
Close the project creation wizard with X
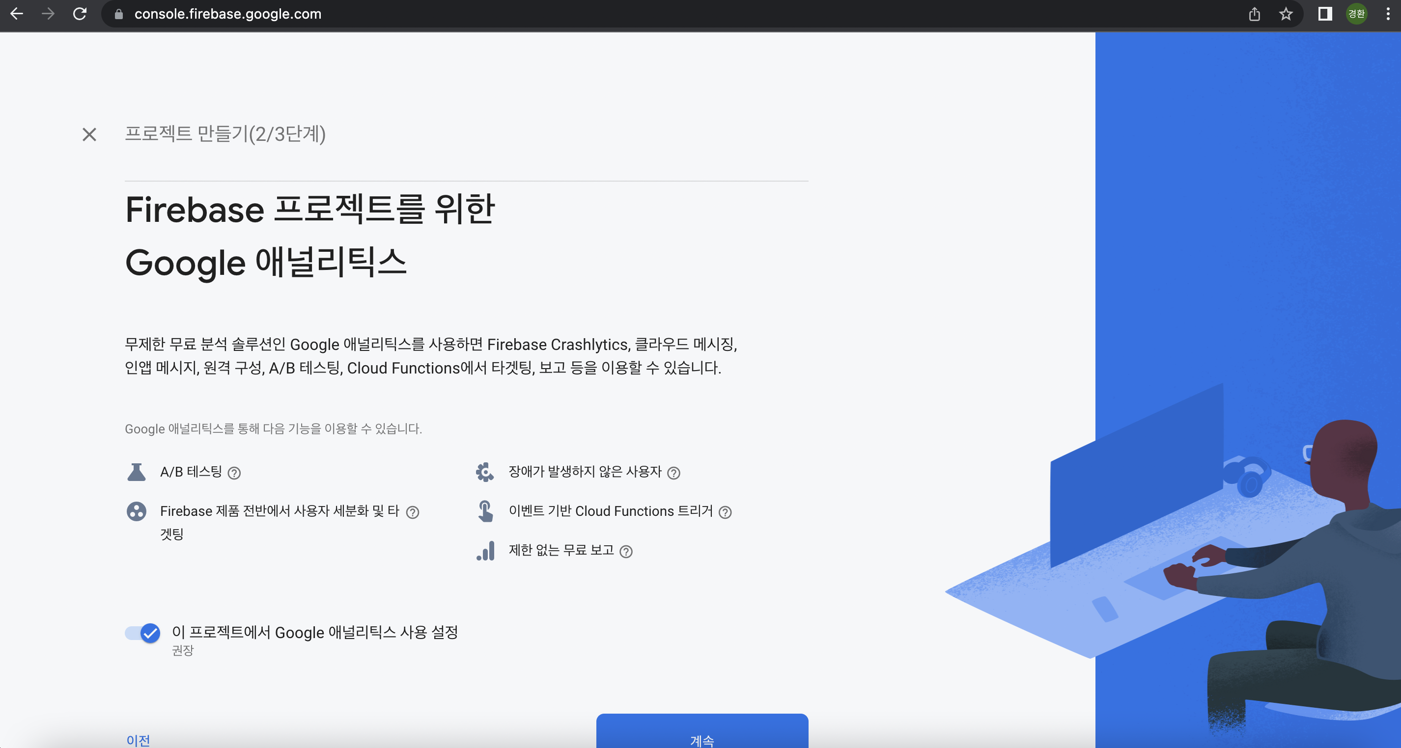coord(89,134)
